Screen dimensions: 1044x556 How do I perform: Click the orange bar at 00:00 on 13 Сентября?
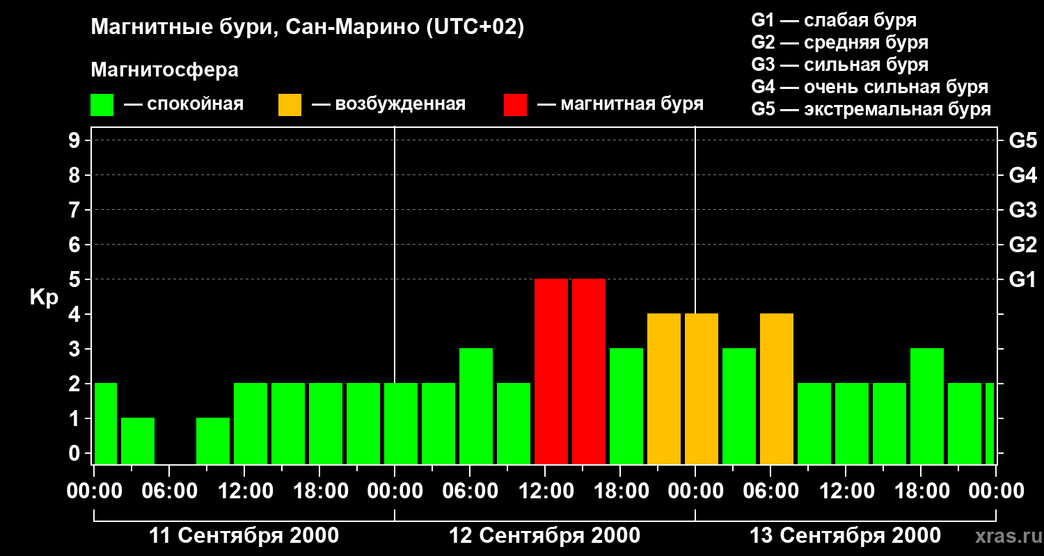702,389
